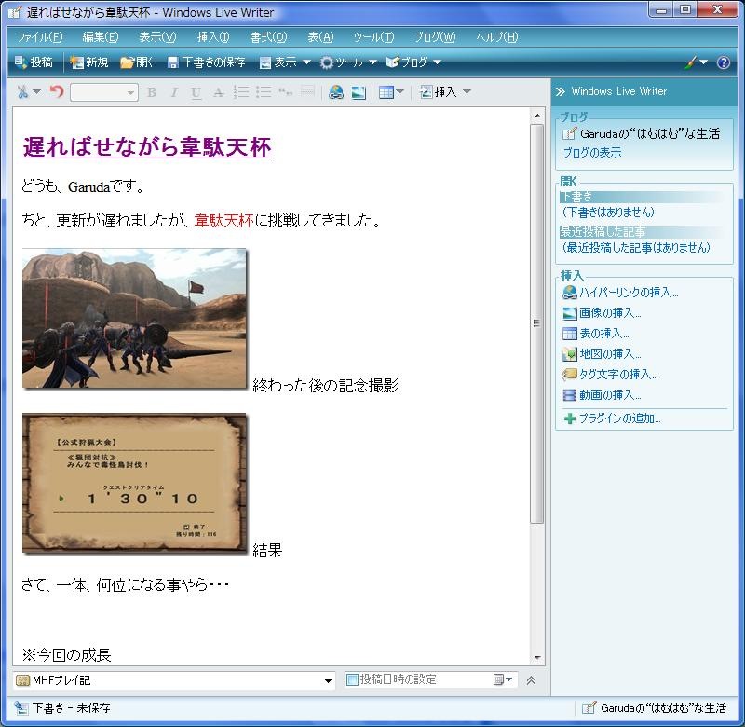This screenshot has height=727, width=745.
Task: Open the 書式(O) menu
Action: pyautogui.click(x=268, y=37)
